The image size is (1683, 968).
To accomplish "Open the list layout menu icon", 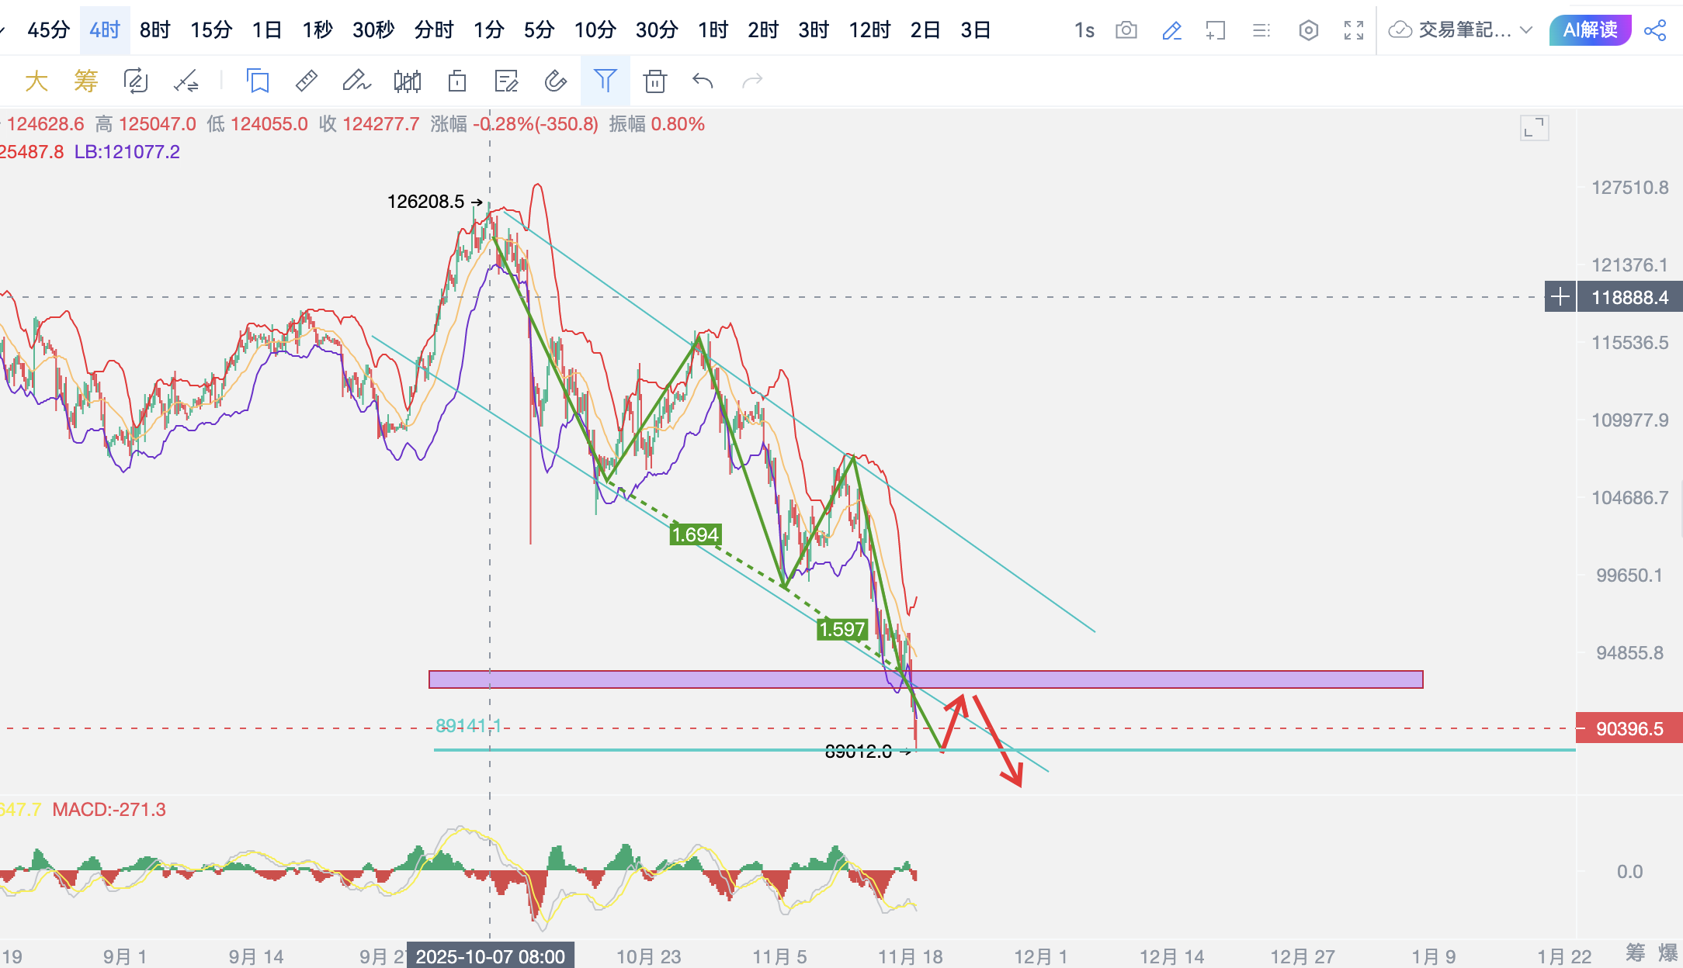I will [1261, 30].
